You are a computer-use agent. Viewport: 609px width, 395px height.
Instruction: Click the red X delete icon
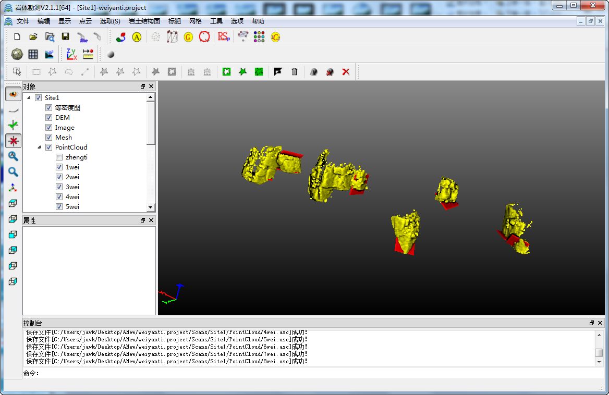pos(346,72)
